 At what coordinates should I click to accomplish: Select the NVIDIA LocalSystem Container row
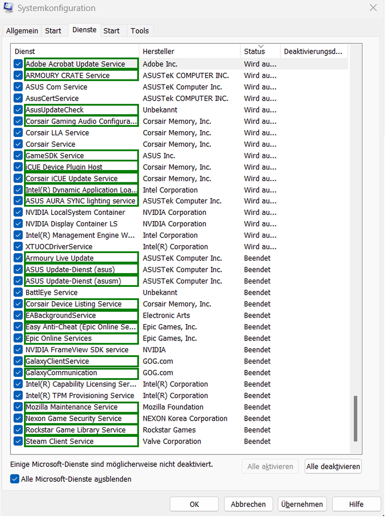[180, 212]
